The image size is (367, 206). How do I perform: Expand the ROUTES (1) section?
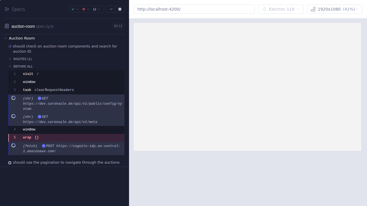point(9,59)
